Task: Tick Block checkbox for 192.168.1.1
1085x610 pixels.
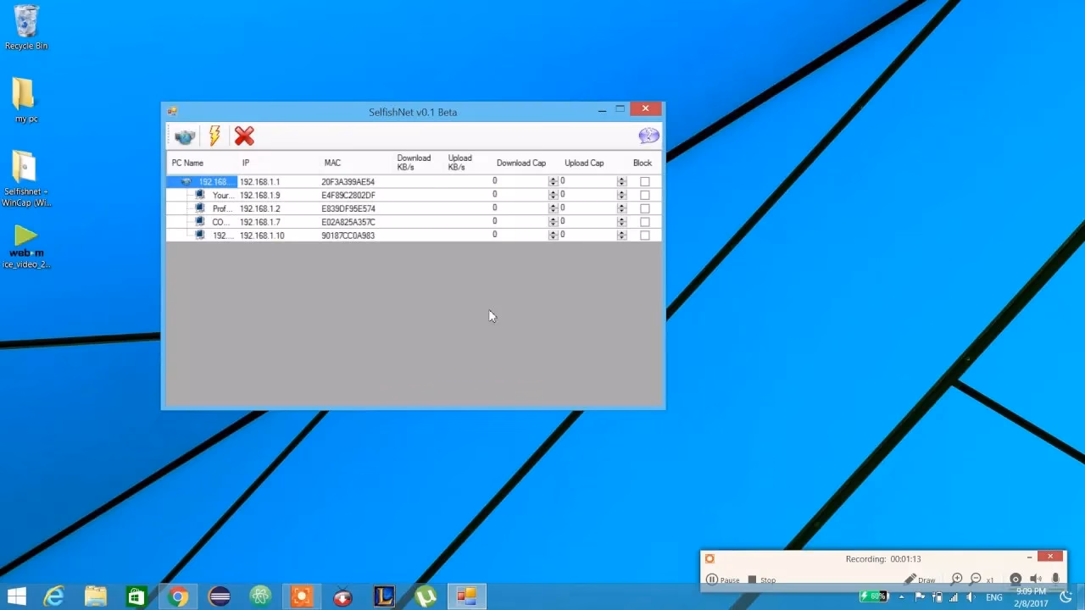Action: (x=645, y=181)
